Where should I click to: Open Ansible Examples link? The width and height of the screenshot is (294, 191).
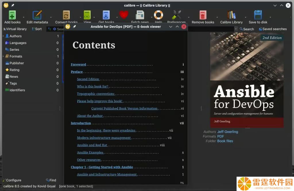pos(90,152)
